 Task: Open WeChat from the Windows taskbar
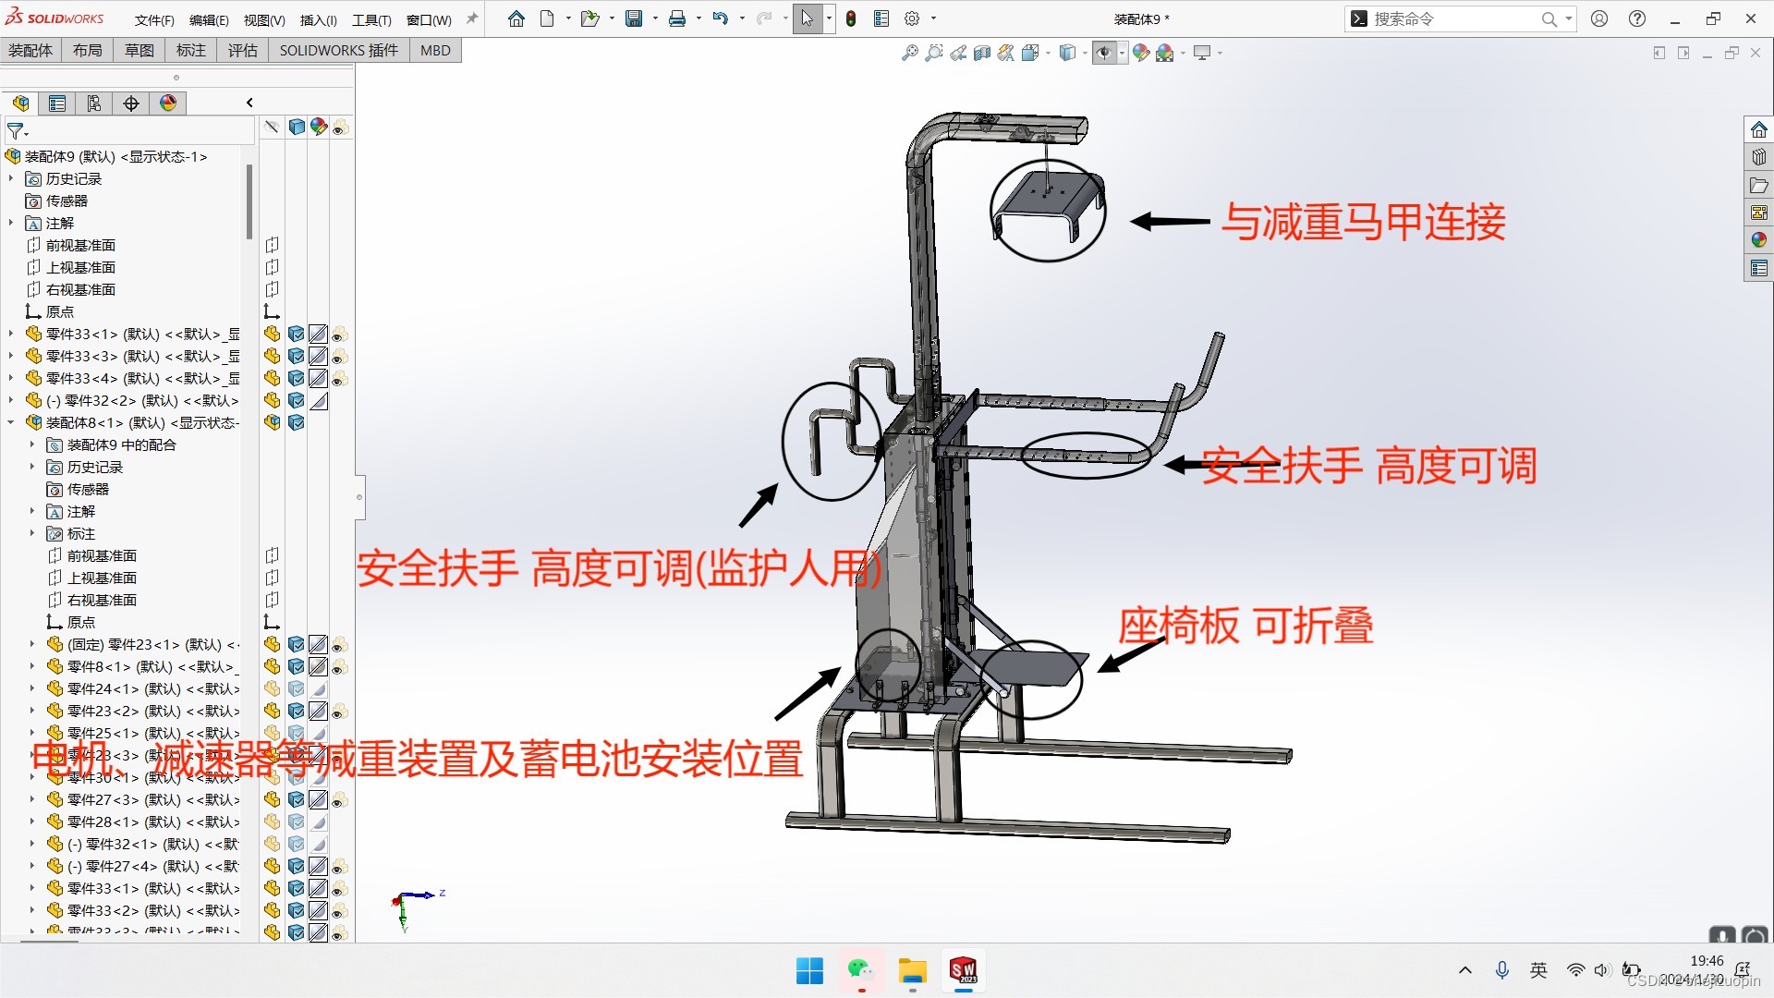861,970
